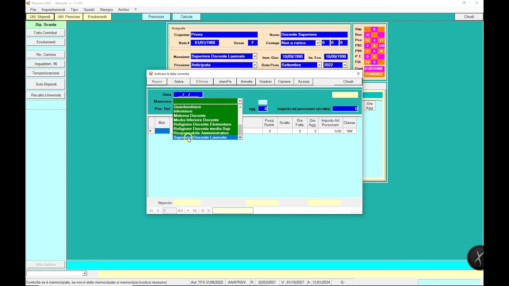
Task: Open the File menu
Action: [x=33, y=10]
